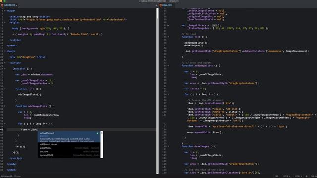Image resolution: width=317 pixels, height=178 pixels.
Task: Click the linting status circle in status bar
Action: tap(306, 176)
